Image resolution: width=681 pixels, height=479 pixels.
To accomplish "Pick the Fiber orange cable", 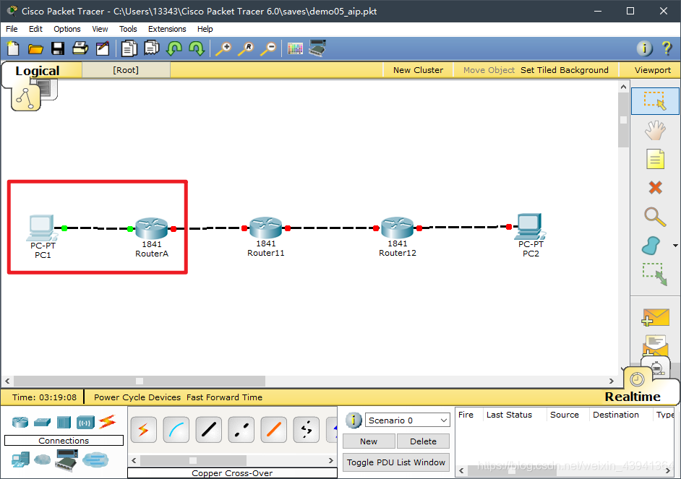I will [273, 430].
